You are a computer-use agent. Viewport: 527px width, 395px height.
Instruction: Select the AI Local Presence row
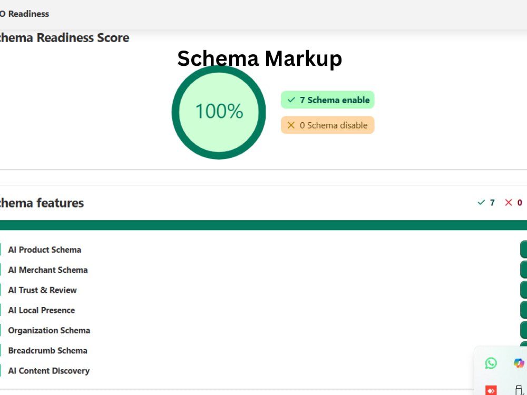(x=263, y=310)
